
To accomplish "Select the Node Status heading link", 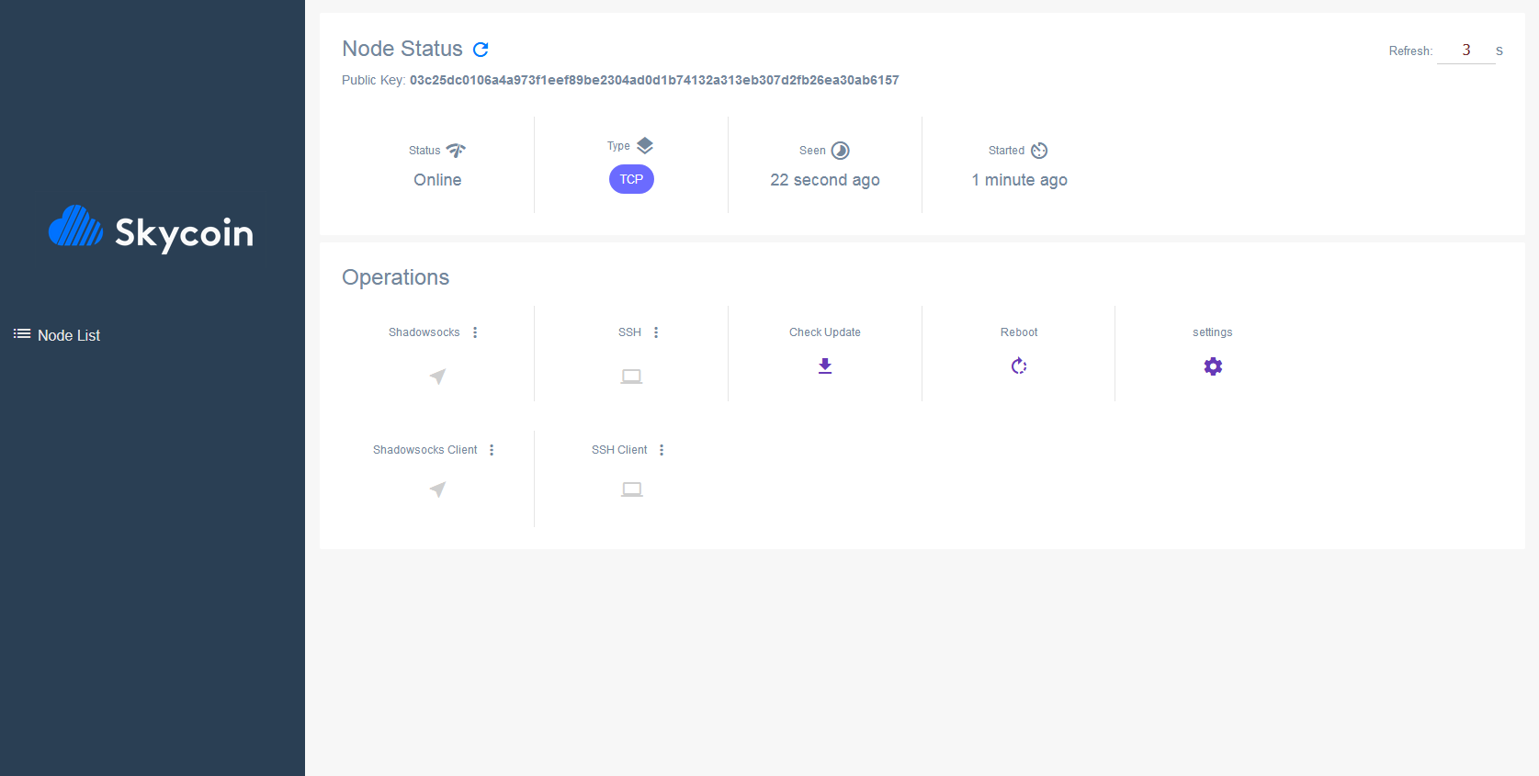I will [x=402, y=48].
